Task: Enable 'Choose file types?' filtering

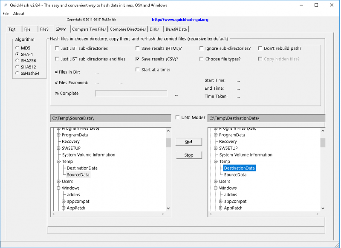Action: tap(202, 59)
